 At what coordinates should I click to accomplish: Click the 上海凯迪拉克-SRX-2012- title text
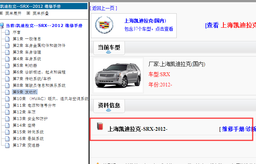pos(137,129)
